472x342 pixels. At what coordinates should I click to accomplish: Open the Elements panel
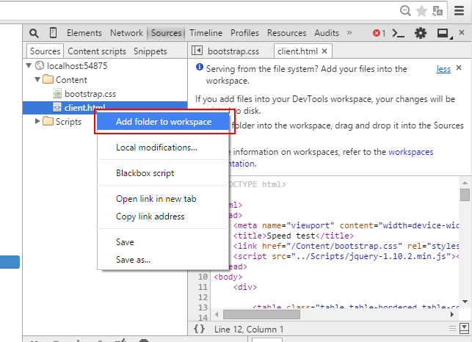(84, 33)
